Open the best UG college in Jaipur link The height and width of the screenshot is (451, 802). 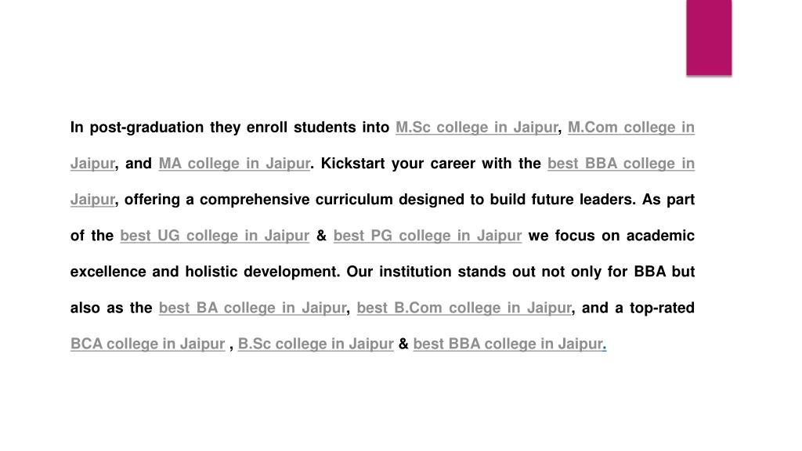pos(215,236)
